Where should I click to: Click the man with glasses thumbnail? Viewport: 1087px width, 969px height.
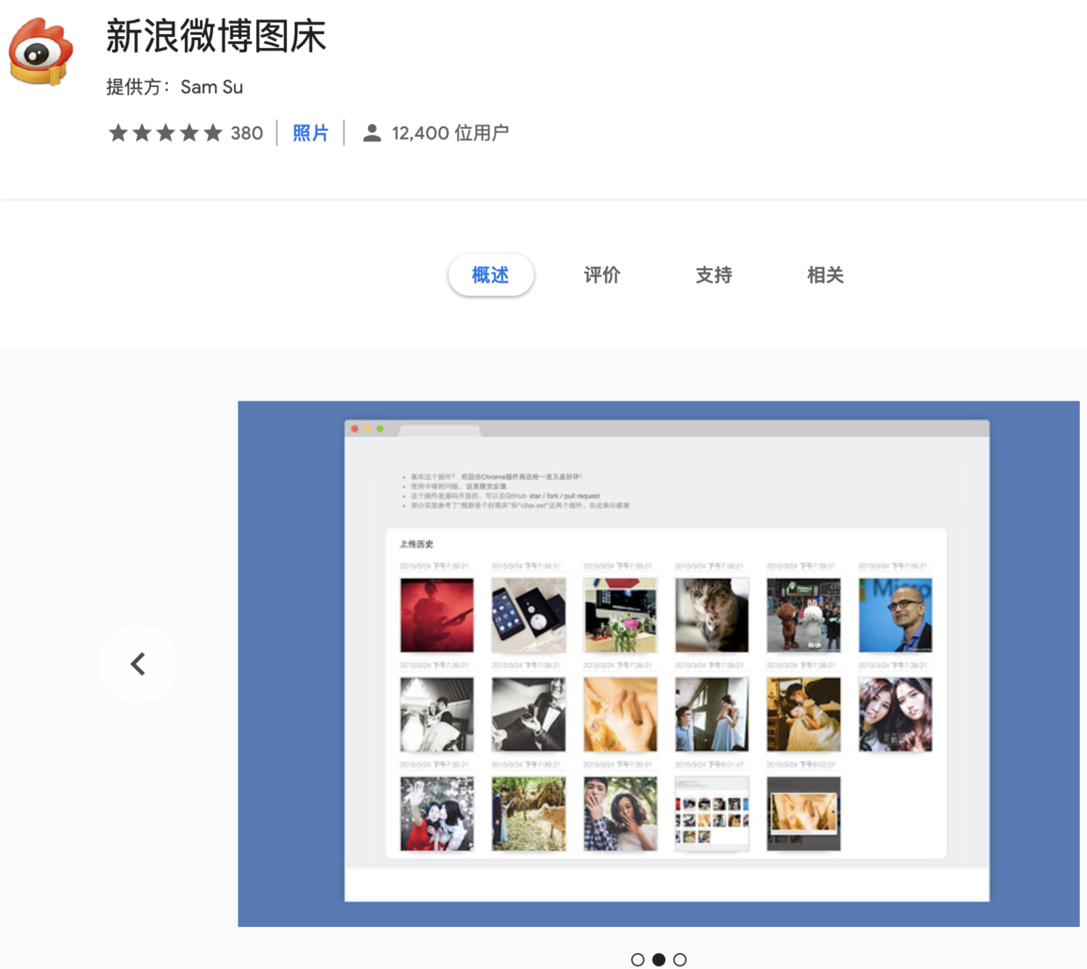coord(895,615)
